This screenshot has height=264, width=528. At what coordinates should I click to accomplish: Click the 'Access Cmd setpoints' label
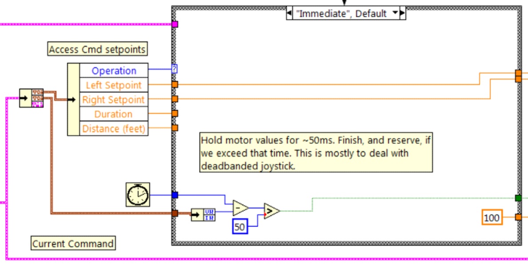(97, 49)
